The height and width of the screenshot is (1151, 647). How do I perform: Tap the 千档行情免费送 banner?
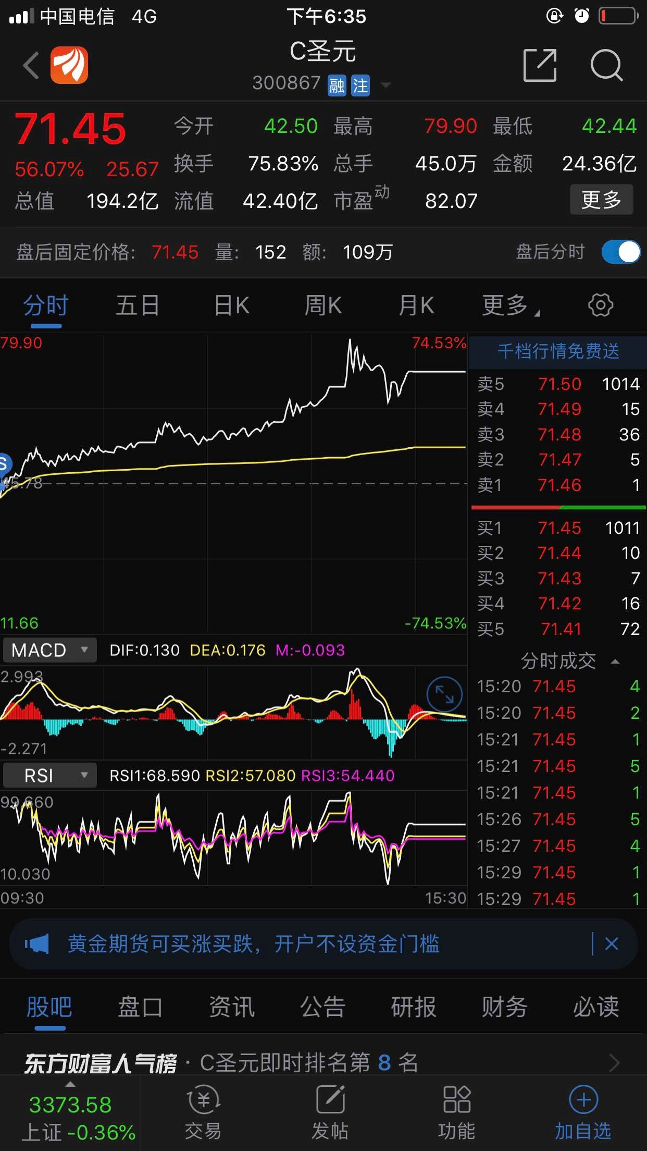(x=558, y=351)
